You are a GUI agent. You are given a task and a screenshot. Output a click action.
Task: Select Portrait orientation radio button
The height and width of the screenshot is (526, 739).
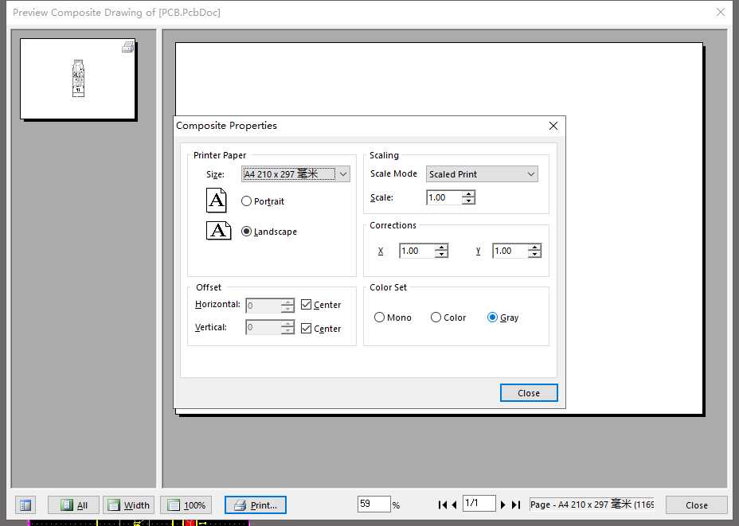(x=246, y=201)
